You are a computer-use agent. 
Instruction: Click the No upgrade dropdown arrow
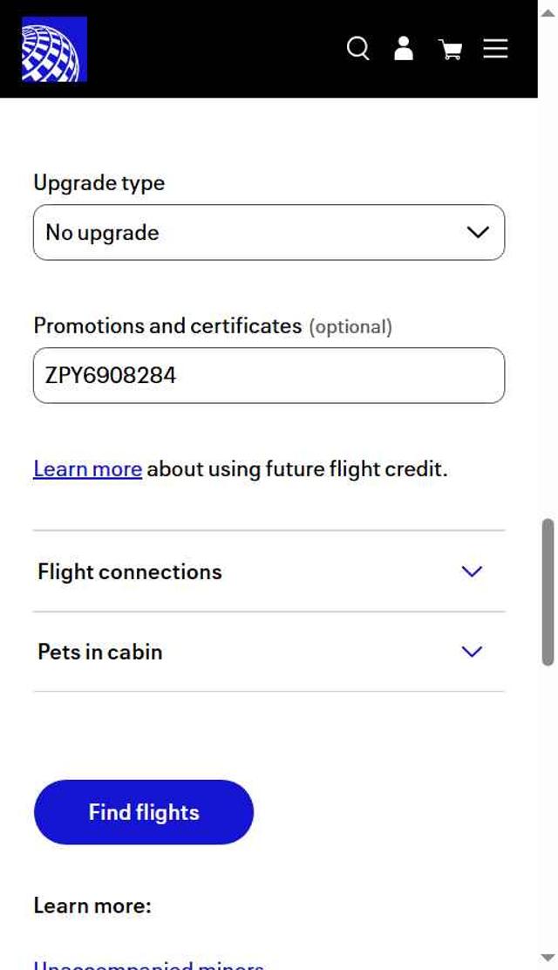click(x=477, y=233)
